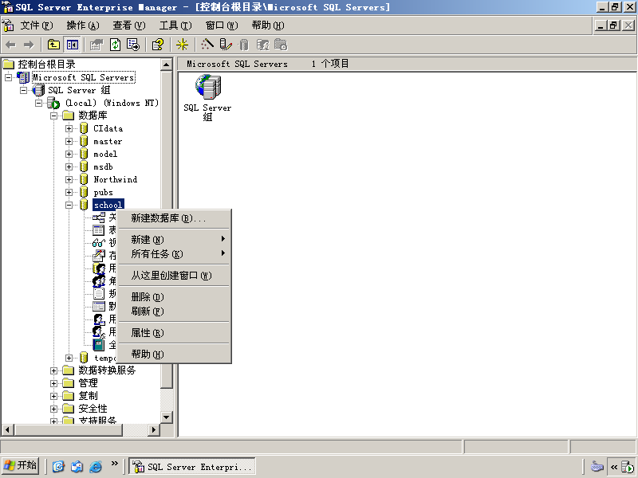Click the stored procedures icon under school
Screen dimensions: 638x478
tap(98, 256)
